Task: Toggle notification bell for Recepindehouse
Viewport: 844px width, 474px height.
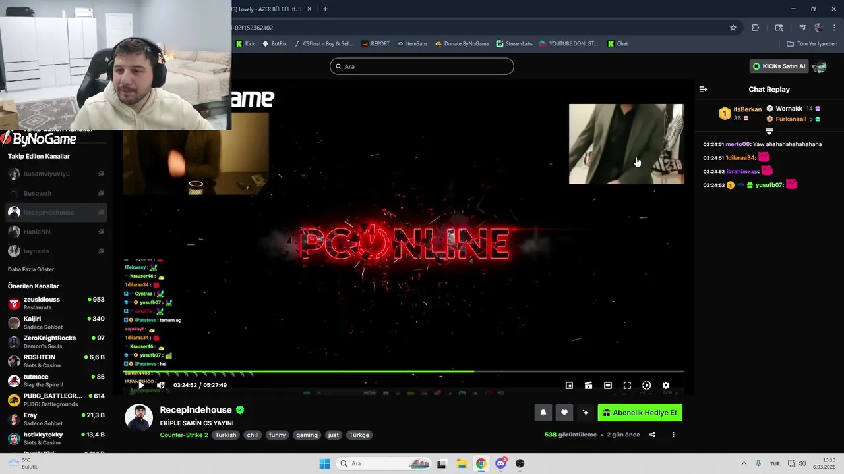Action: pyautogui.click(x=543, y=413)
